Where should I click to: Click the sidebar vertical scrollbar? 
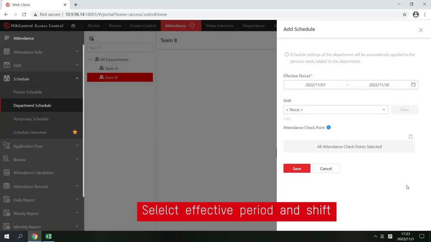point(83,121)
